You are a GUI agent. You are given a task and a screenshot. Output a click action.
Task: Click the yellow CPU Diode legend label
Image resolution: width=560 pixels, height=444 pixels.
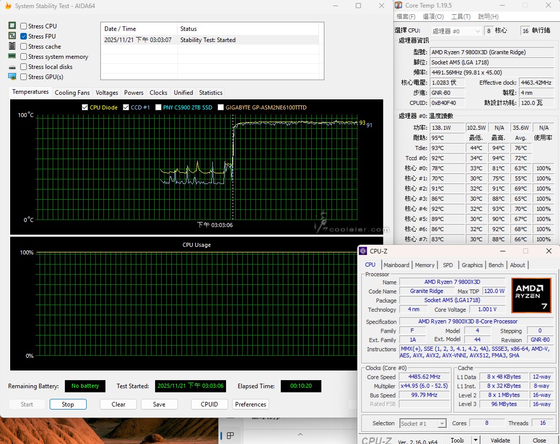103,107
